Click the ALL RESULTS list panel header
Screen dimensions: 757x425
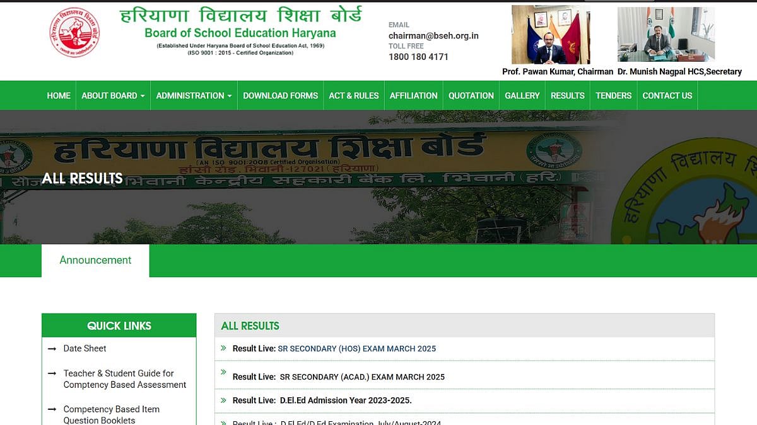(x=464, y=326)
